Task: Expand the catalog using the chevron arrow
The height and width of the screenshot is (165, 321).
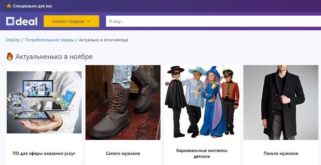Action: pyautogui.click(x=89, y=21)
